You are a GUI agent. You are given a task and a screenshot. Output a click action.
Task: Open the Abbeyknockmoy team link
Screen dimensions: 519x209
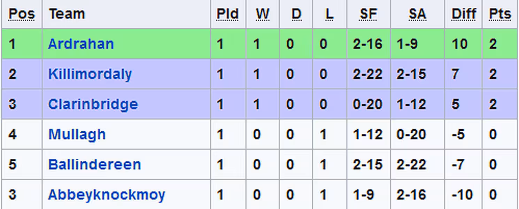pos(106,195)
